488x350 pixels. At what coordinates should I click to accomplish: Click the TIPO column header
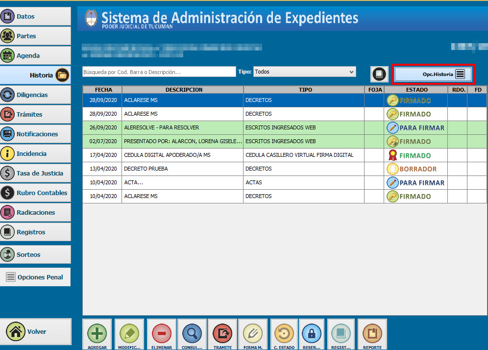[304, 90]
